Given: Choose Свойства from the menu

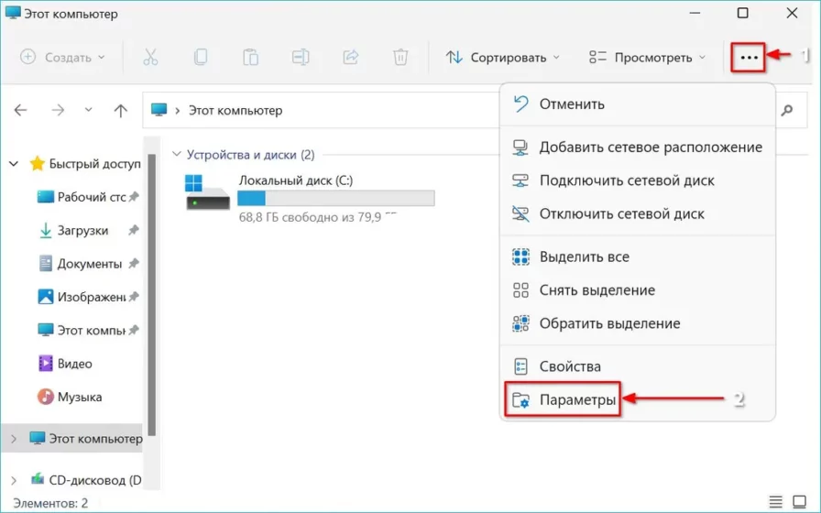Looking at the screenshot, I should coord(569,366).
